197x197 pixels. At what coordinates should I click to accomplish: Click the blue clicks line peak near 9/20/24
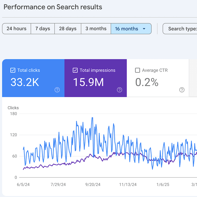click(92, 118)
